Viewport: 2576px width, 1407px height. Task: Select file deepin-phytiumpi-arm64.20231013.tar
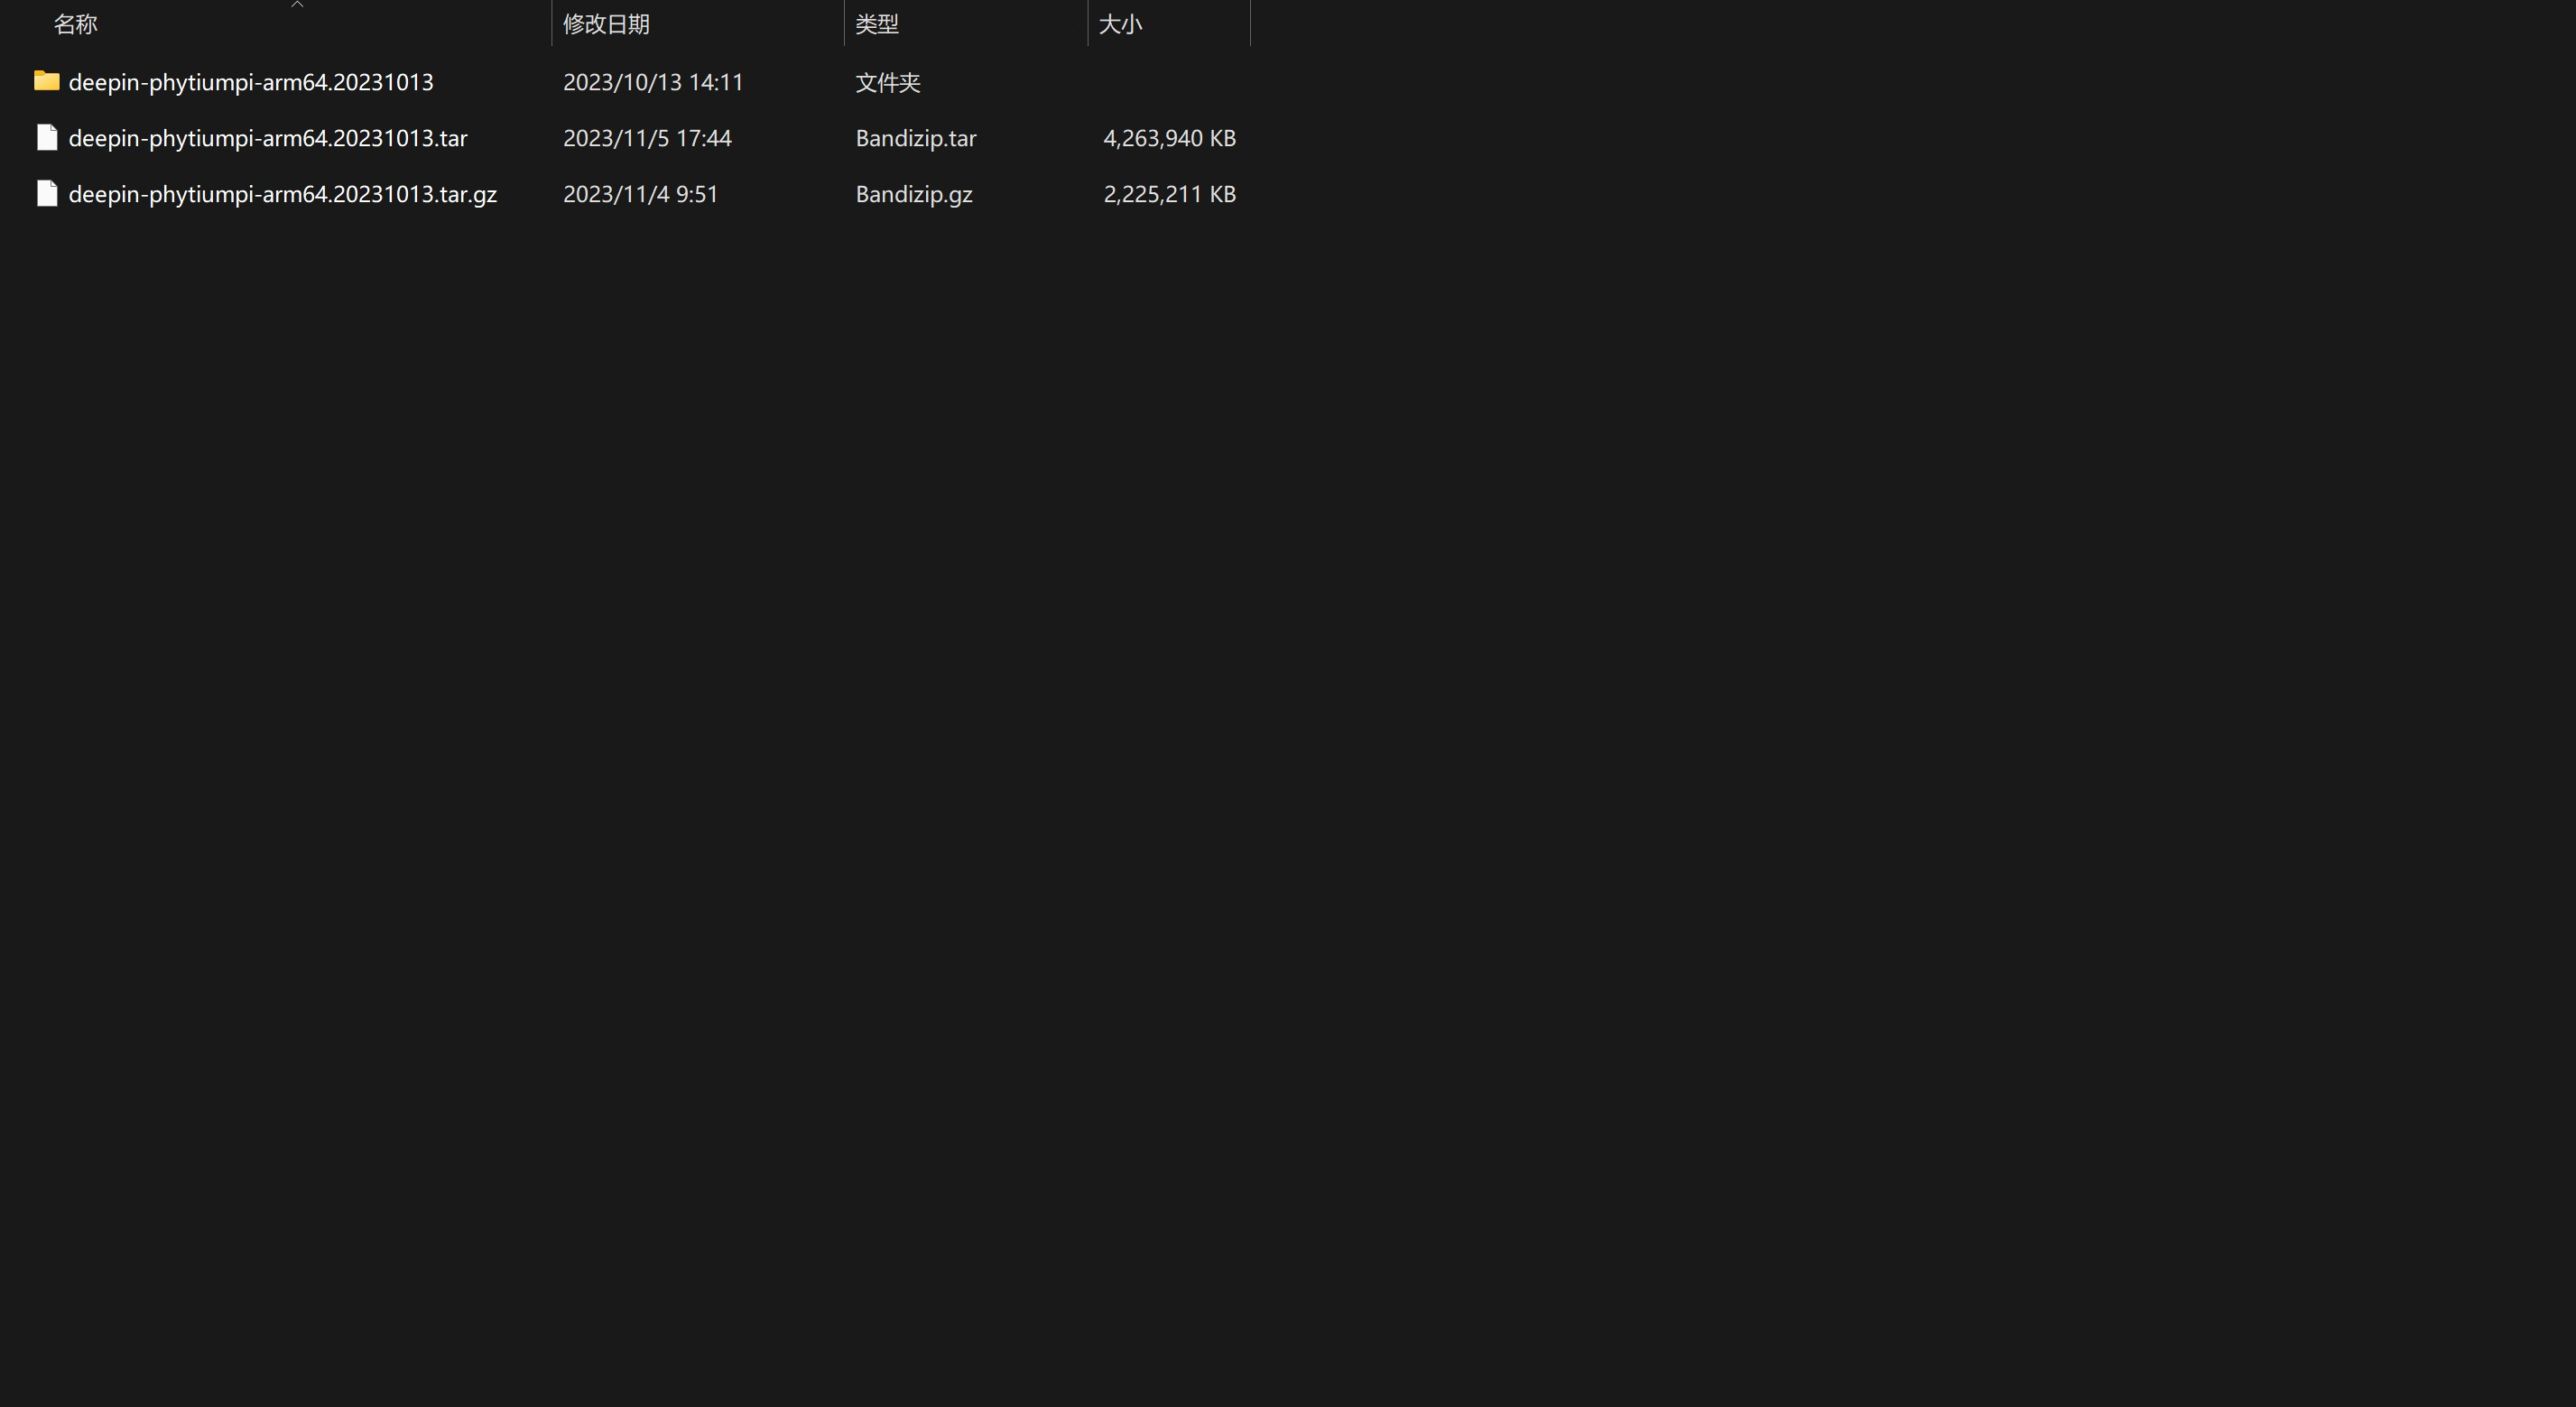(x=268, y=138)
